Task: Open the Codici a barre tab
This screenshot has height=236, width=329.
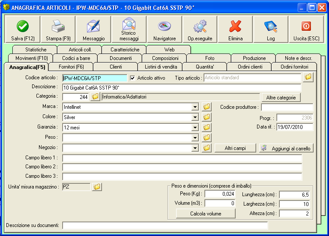Action: point(75,58)
